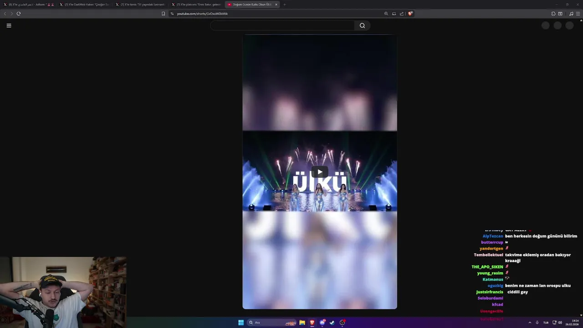
Task: Click the page scrollbar down arrow
Action: point(581,315)
